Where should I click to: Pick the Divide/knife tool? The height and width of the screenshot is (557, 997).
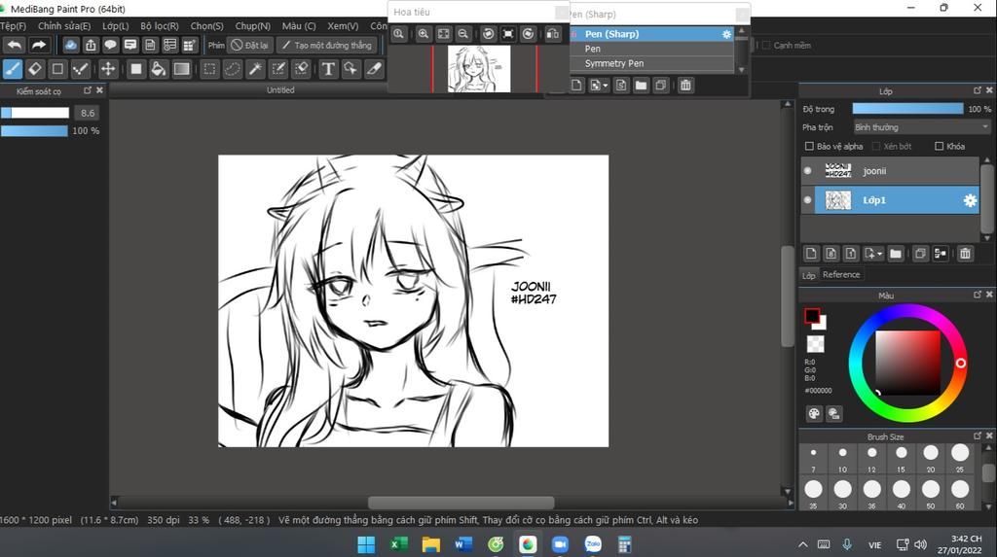click(x=374, y=69)
